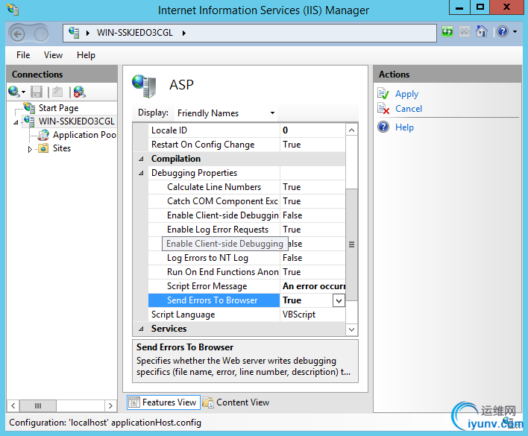This screenshot has width=528, height=436.
Task: Select Application Pools tree node
Action: 84,135
